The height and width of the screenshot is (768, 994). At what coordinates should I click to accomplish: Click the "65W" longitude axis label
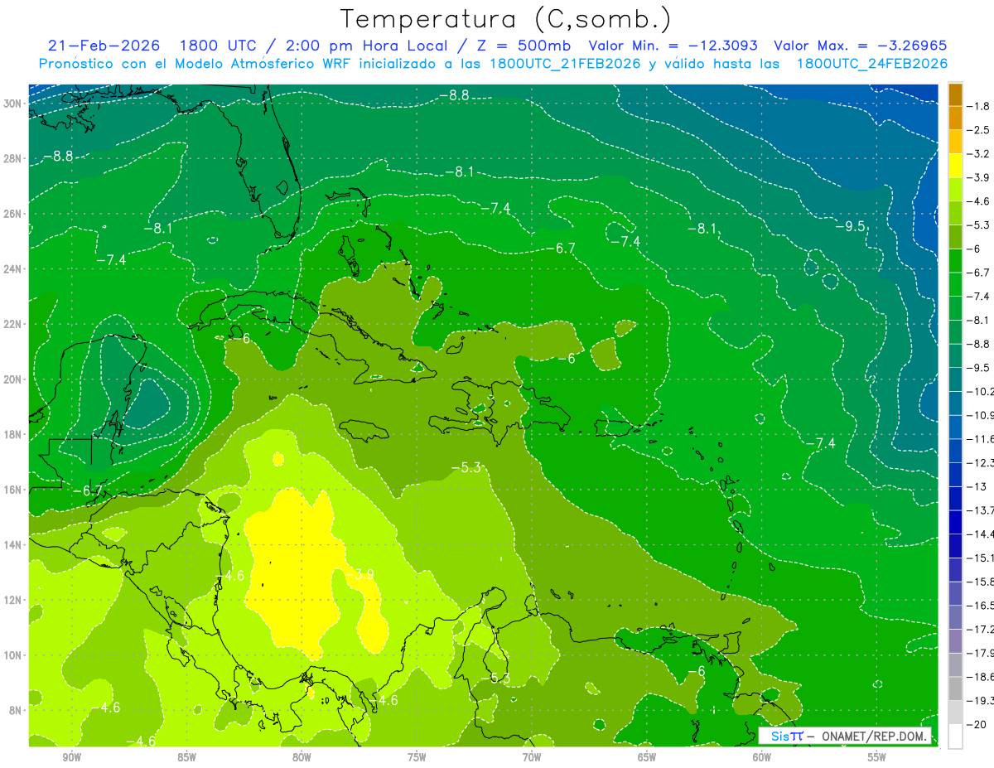647,757
